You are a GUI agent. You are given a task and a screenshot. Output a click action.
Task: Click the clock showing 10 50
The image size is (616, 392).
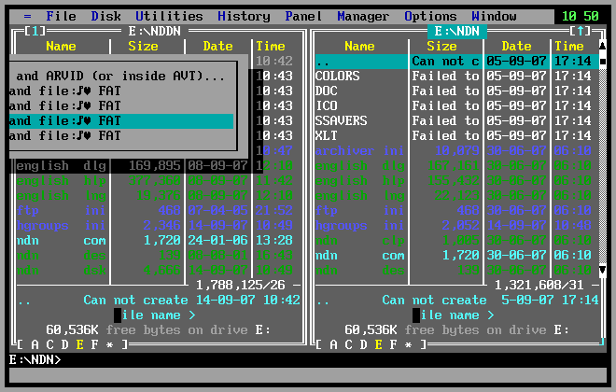pyautogui.click(x=581, y=16)
